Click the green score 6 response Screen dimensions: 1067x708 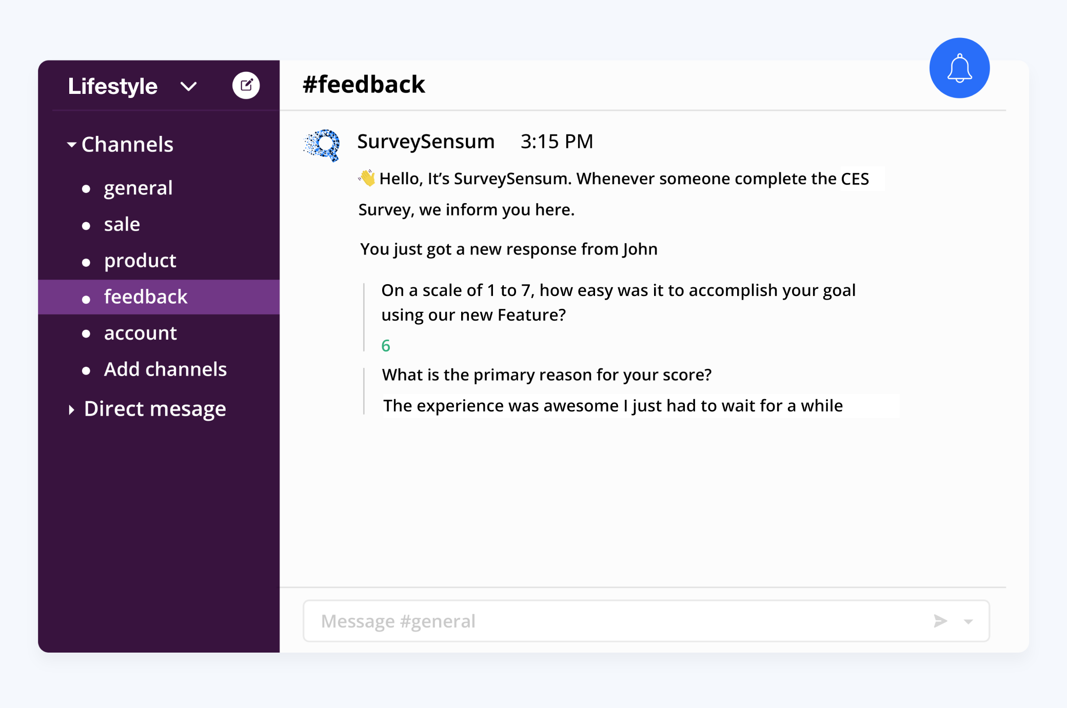tap(386, 346)
